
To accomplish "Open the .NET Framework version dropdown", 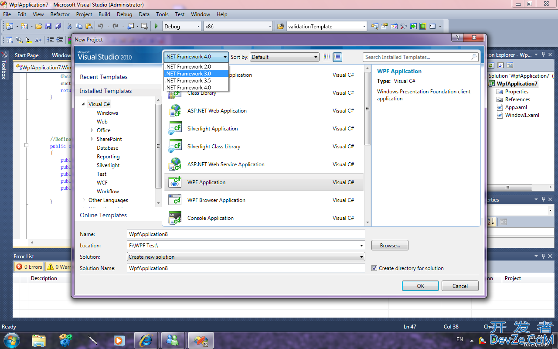I will pyautogui.click(x=196, y=57).
